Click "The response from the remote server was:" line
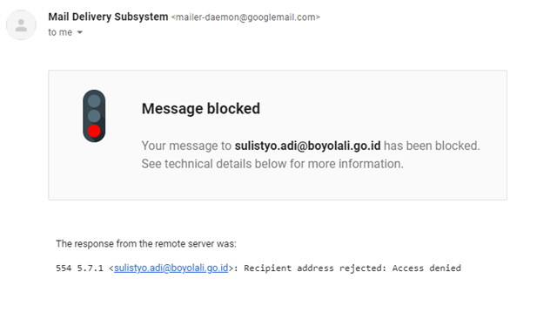Screen dimensions: 557x326 pyautogui.click(x=146, y=244)
